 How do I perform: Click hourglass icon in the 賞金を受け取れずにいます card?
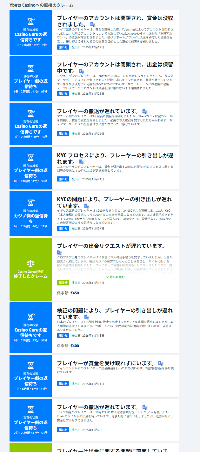point(30,365)
